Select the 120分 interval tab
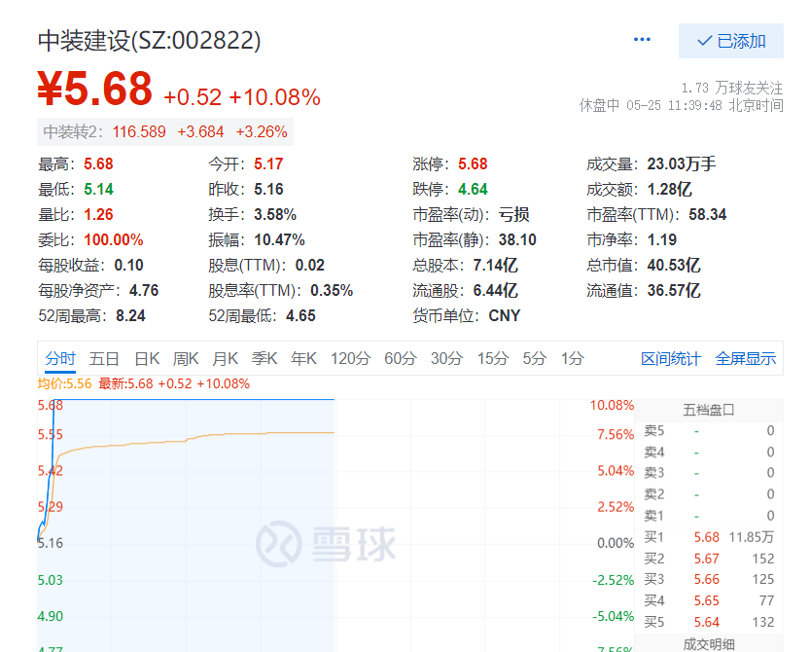This screenshot has height=652, width=810. tap(351, 358)
